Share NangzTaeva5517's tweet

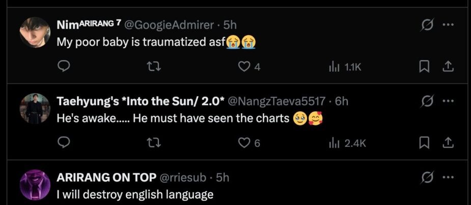tap(448, 143)
